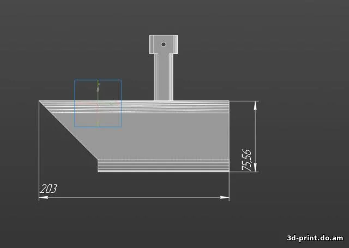Click the horizontal 203 dimension line
Screen dimensions: 349x248
(x=136, y=197)
